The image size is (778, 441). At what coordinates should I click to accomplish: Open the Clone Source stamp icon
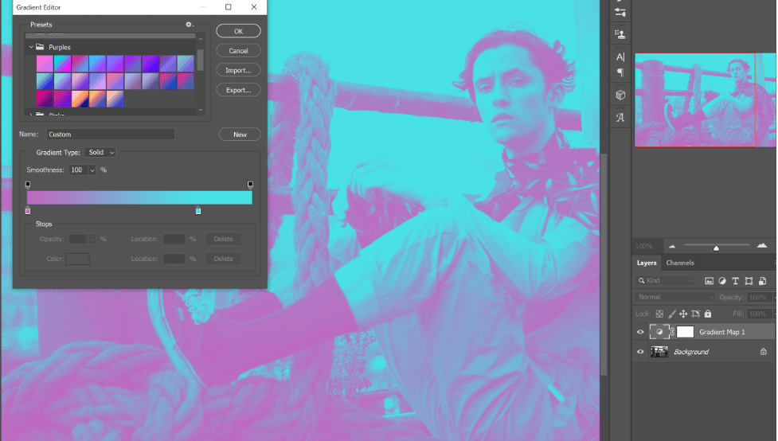(620, 34)
